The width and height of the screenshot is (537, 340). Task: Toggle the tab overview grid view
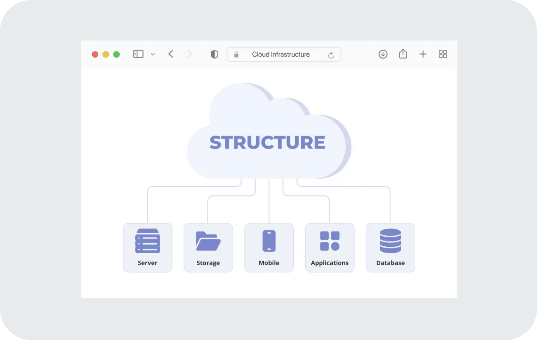coord(443,54)
